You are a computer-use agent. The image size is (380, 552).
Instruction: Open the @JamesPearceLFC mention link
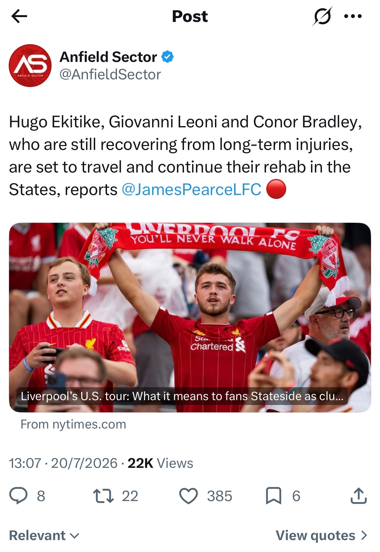click(191, 189)
